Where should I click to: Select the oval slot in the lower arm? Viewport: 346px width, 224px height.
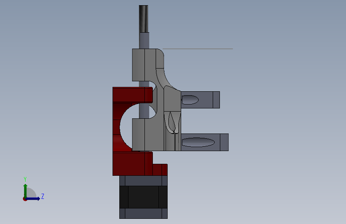[198, 142]
